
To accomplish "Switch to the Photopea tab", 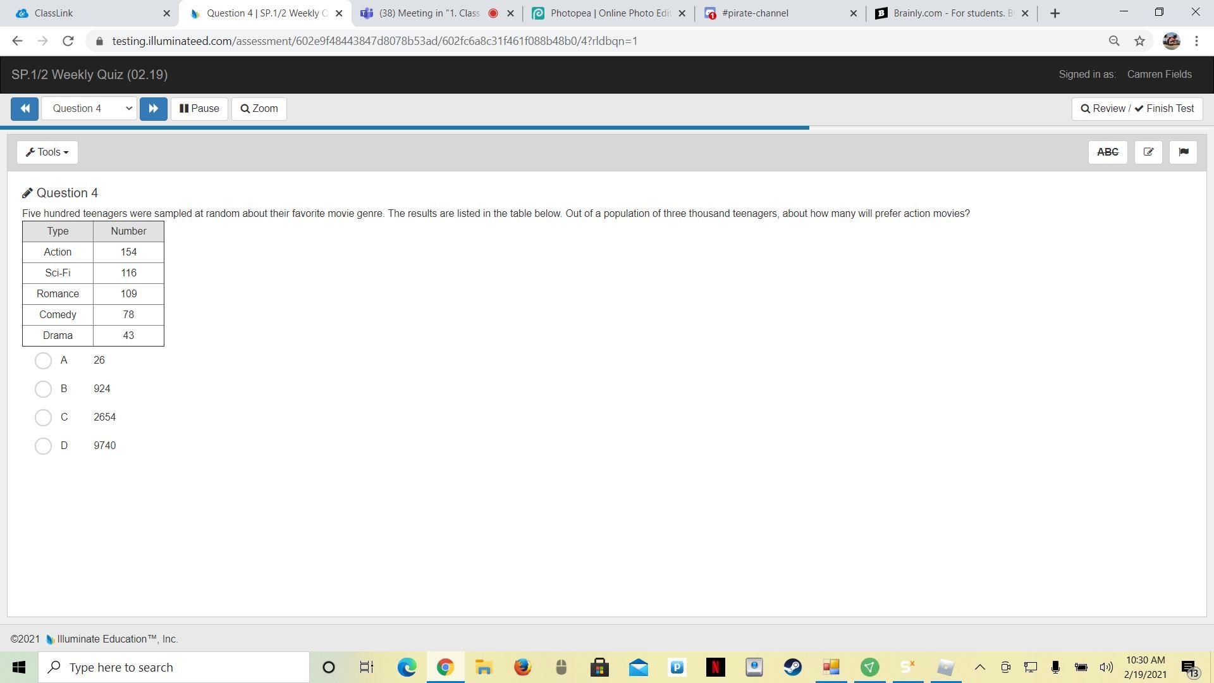I will (x=607, y=13).
